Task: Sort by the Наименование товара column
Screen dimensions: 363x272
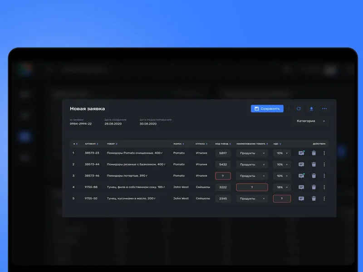Action: click(x=252, y=144)
